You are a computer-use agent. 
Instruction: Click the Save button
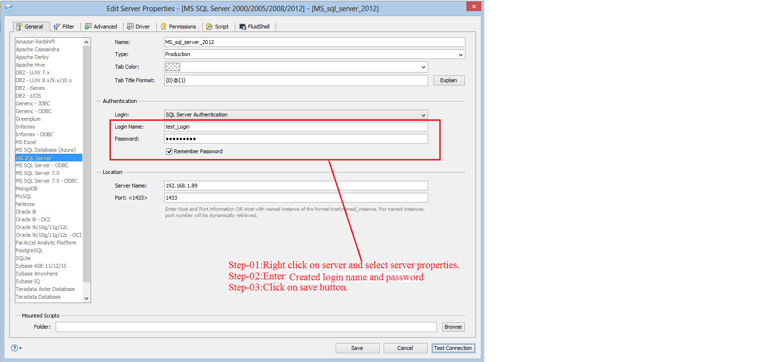pyautogui.click(x=357, y=348)
